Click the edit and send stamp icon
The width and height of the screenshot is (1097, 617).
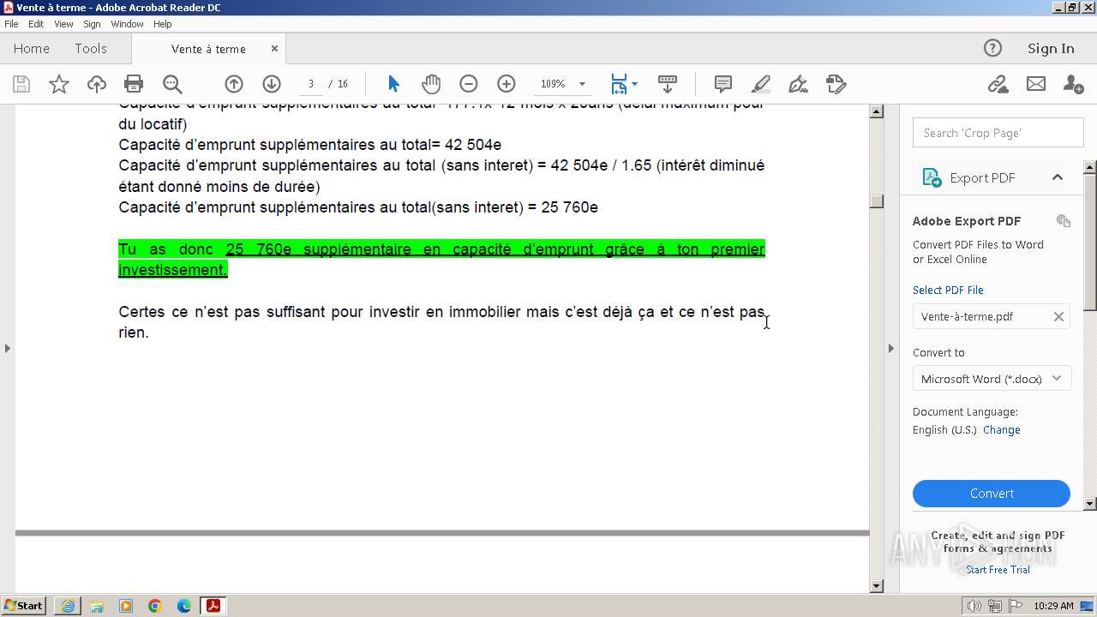(x=836, y=84)
